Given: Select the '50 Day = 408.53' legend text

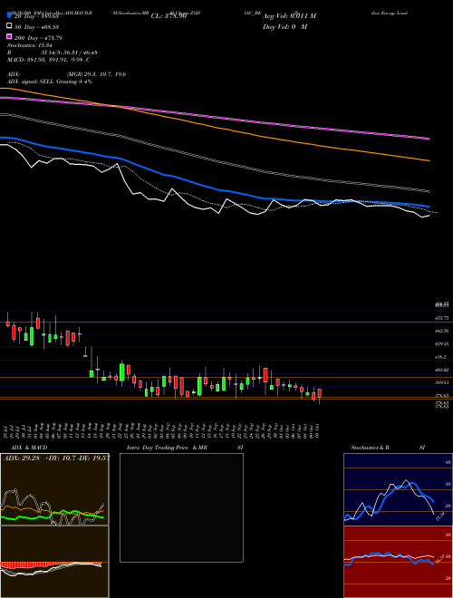Looking at the screenshot, I should tap(36, 27).
